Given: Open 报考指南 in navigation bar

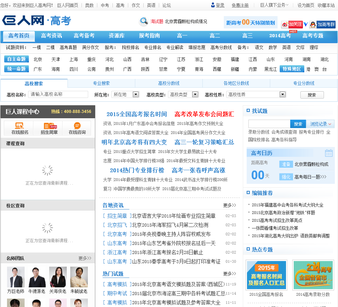Looking at the screenshot, I should [149, 36].
